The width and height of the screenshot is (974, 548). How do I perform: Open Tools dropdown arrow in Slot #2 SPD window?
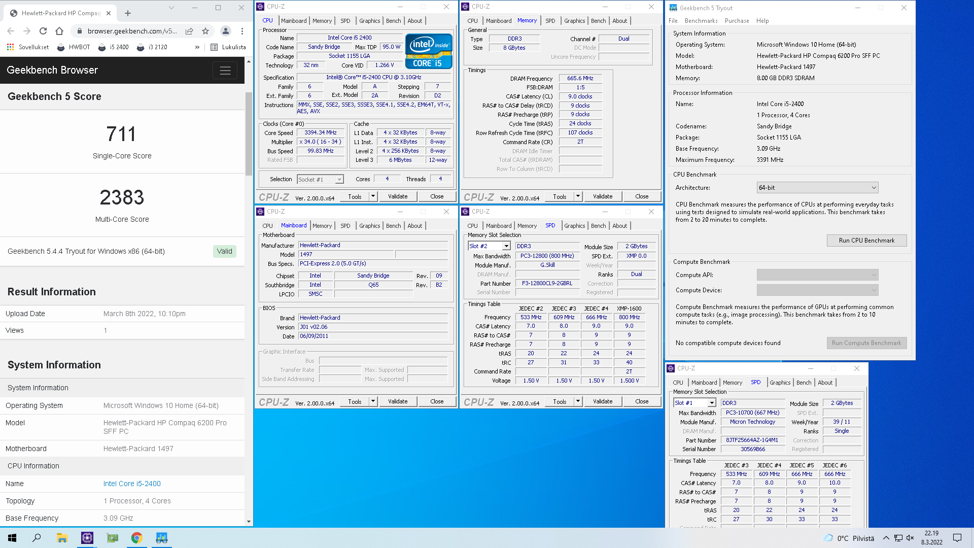(578, 401)
